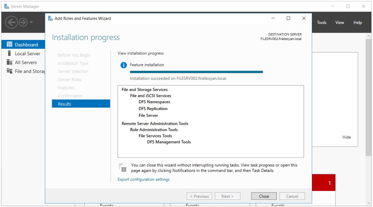Select the Local Server icon in sidebar

click(10, 53)
